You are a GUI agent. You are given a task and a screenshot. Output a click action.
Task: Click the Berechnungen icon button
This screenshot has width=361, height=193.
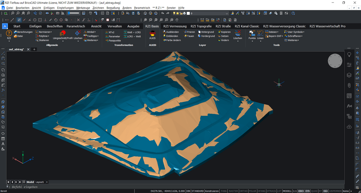pyautogui.click(x=23, y=32)
